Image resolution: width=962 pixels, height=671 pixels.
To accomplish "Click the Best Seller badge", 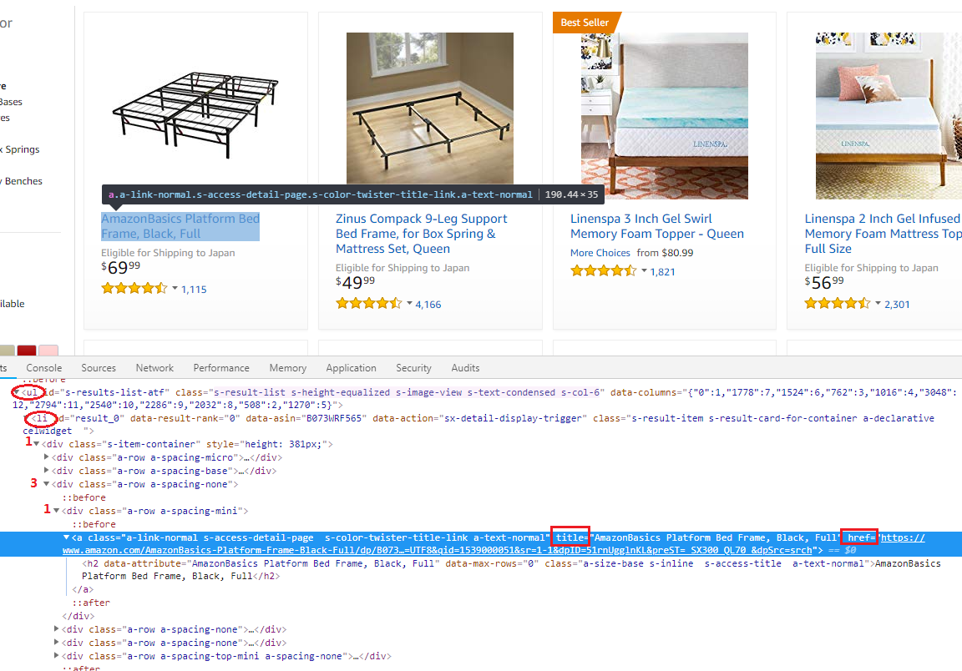I will 585,23.
